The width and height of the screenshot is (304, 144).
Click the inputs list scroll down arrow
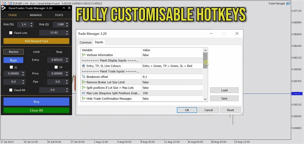(205, 99)
